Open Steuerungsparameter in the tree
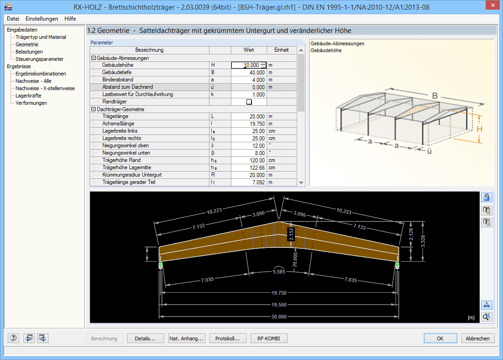 pos(39,59)
